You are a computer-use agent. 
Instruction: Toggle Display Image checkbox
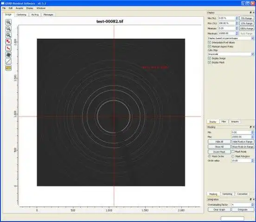coord(210,58)
